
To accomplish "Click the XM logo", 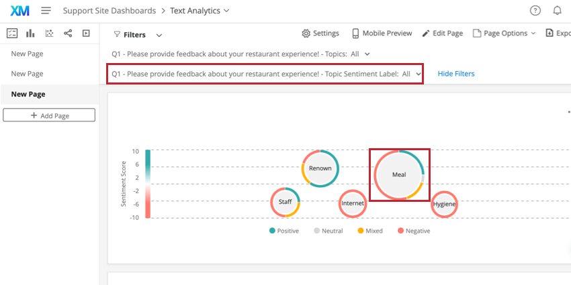I will tap(20, 11).
